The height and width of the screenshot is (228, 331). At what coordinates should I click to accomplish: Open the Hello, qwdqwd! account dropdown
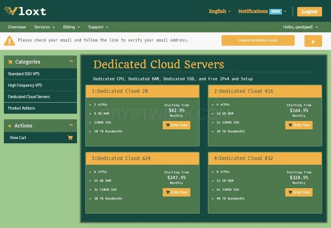(x=301, y=27)
